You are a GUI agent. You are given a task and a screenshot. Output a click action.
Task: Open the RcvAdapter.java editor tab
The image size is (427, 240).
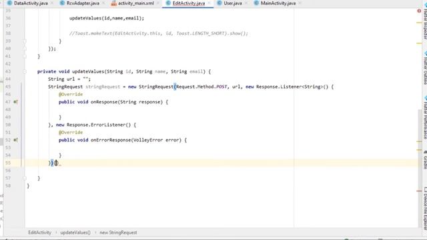click(83, 3)
